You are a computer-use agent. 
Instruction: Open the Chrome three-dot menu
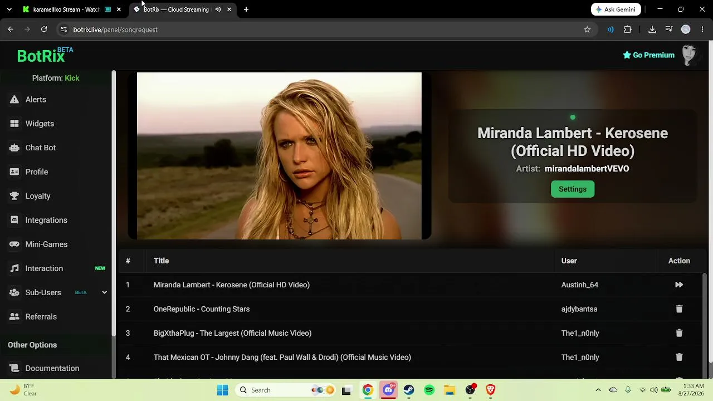click(703, 30)
